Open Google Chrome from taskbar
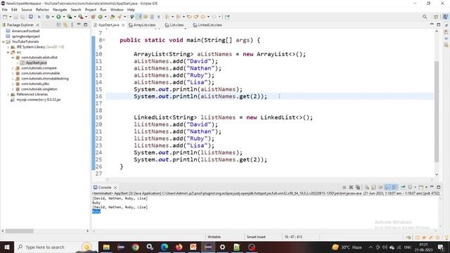The height and width of the screenshot is (253, 450). pyautogui.click(x=136, y=247)
